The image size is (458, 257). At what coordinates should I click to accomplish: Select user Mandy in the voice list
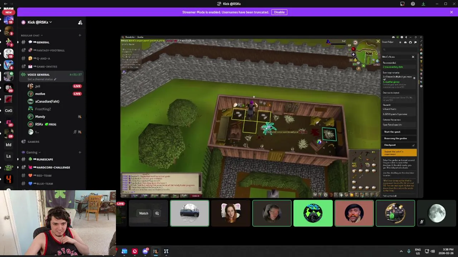[x=55, y=117]
